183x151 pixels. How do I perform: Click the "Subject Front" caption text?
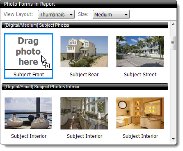[29, 75]
